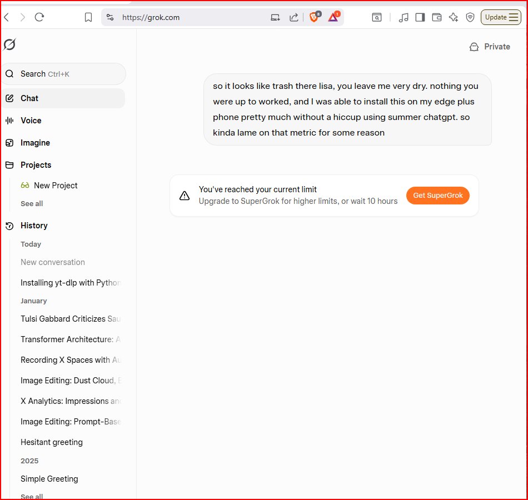The height and width of the screenshot is (500, 528).
Task: Click the magnifier icon in Search box
Action: click(x=10, y=74)
